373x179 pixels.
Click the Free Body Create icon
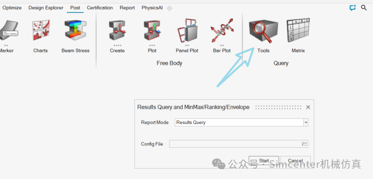pos(117,30)
